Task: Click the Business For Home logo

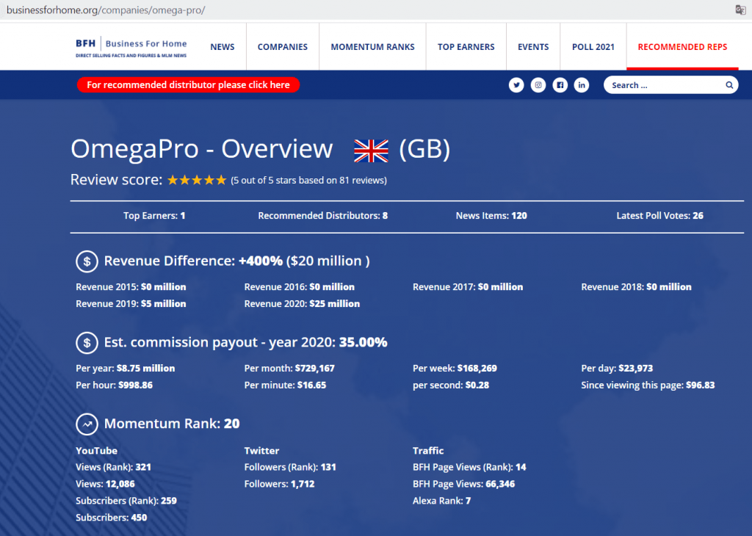Action: pos(131,47)
